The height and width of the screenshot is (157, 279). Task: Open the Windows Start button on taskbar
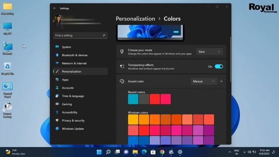coord(99,152)
